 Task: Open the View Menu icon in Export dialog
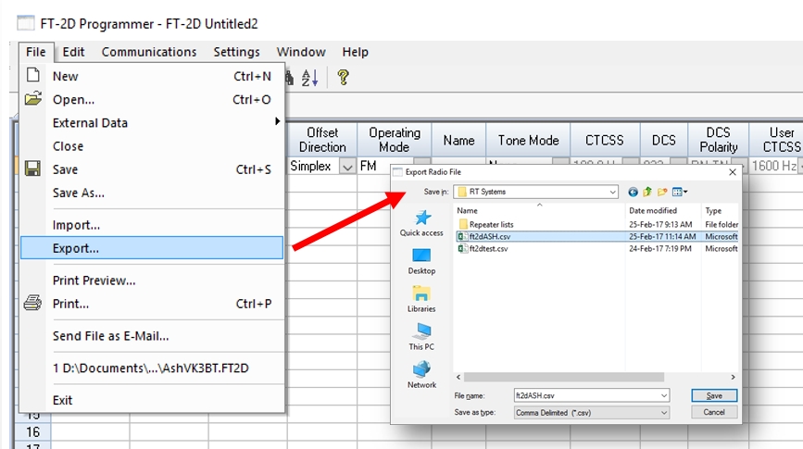click(680, 192)
